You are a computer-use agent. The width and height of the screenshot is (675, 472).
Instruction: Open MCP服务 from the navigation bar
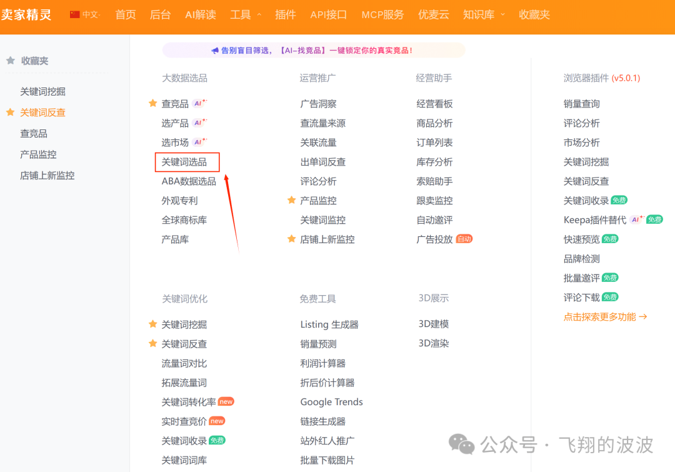[382, 14]
